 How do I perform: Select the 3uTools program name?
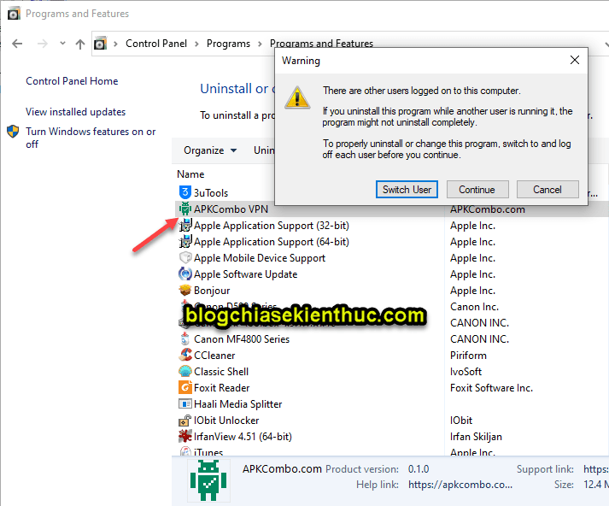point(211,193)
